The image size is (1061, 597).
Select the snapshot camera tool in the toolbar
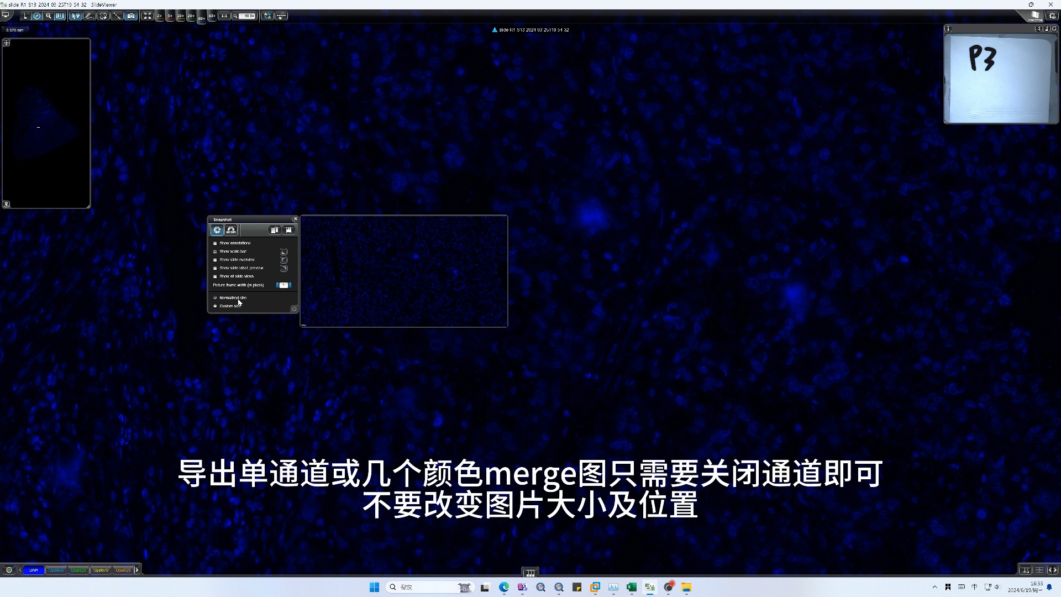[131, 15]
